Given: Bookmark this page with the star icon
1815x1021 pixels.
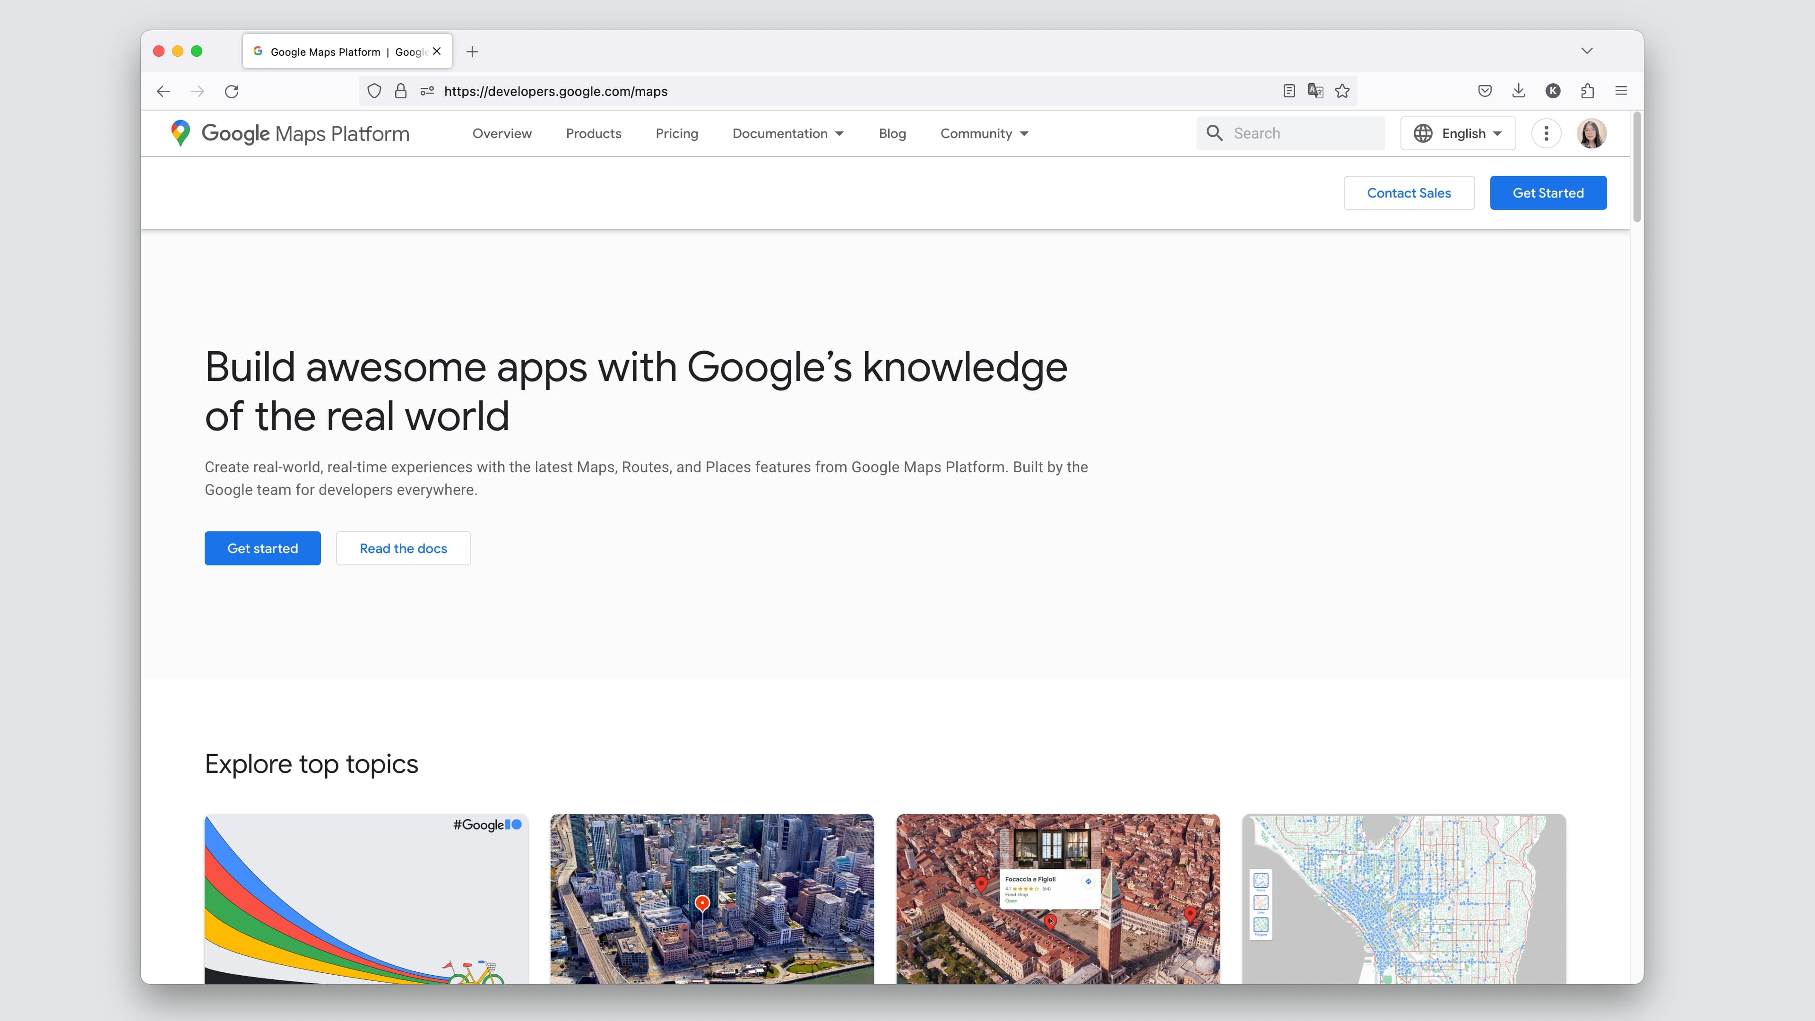Looking at the screenshot, I should [x=1342, y=91].
